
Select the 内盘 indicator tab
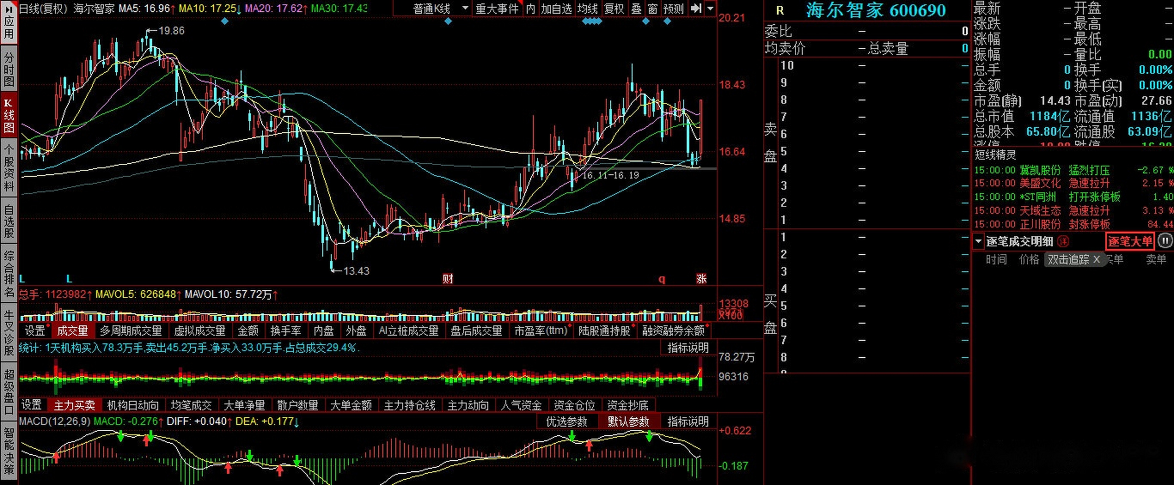[x=324, y=331]
